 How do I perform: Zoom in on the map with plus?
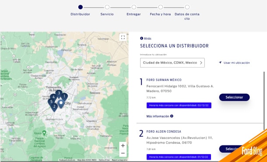click(x=123, y=146)
